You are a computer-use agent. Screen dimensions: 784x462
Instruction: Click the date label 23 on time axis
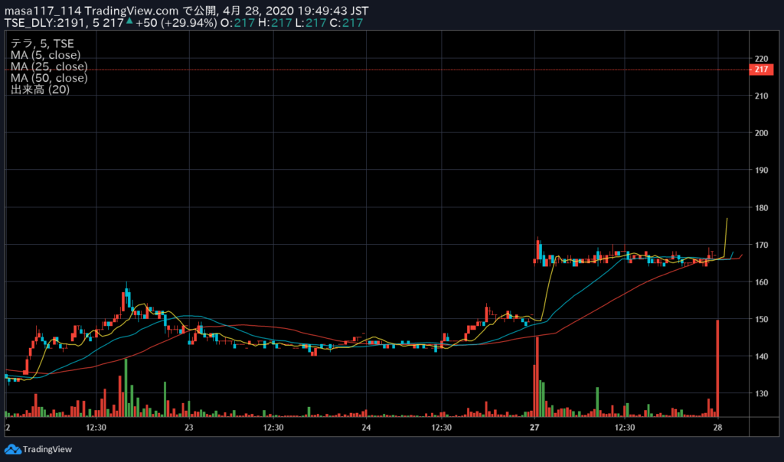pos(188,428)
